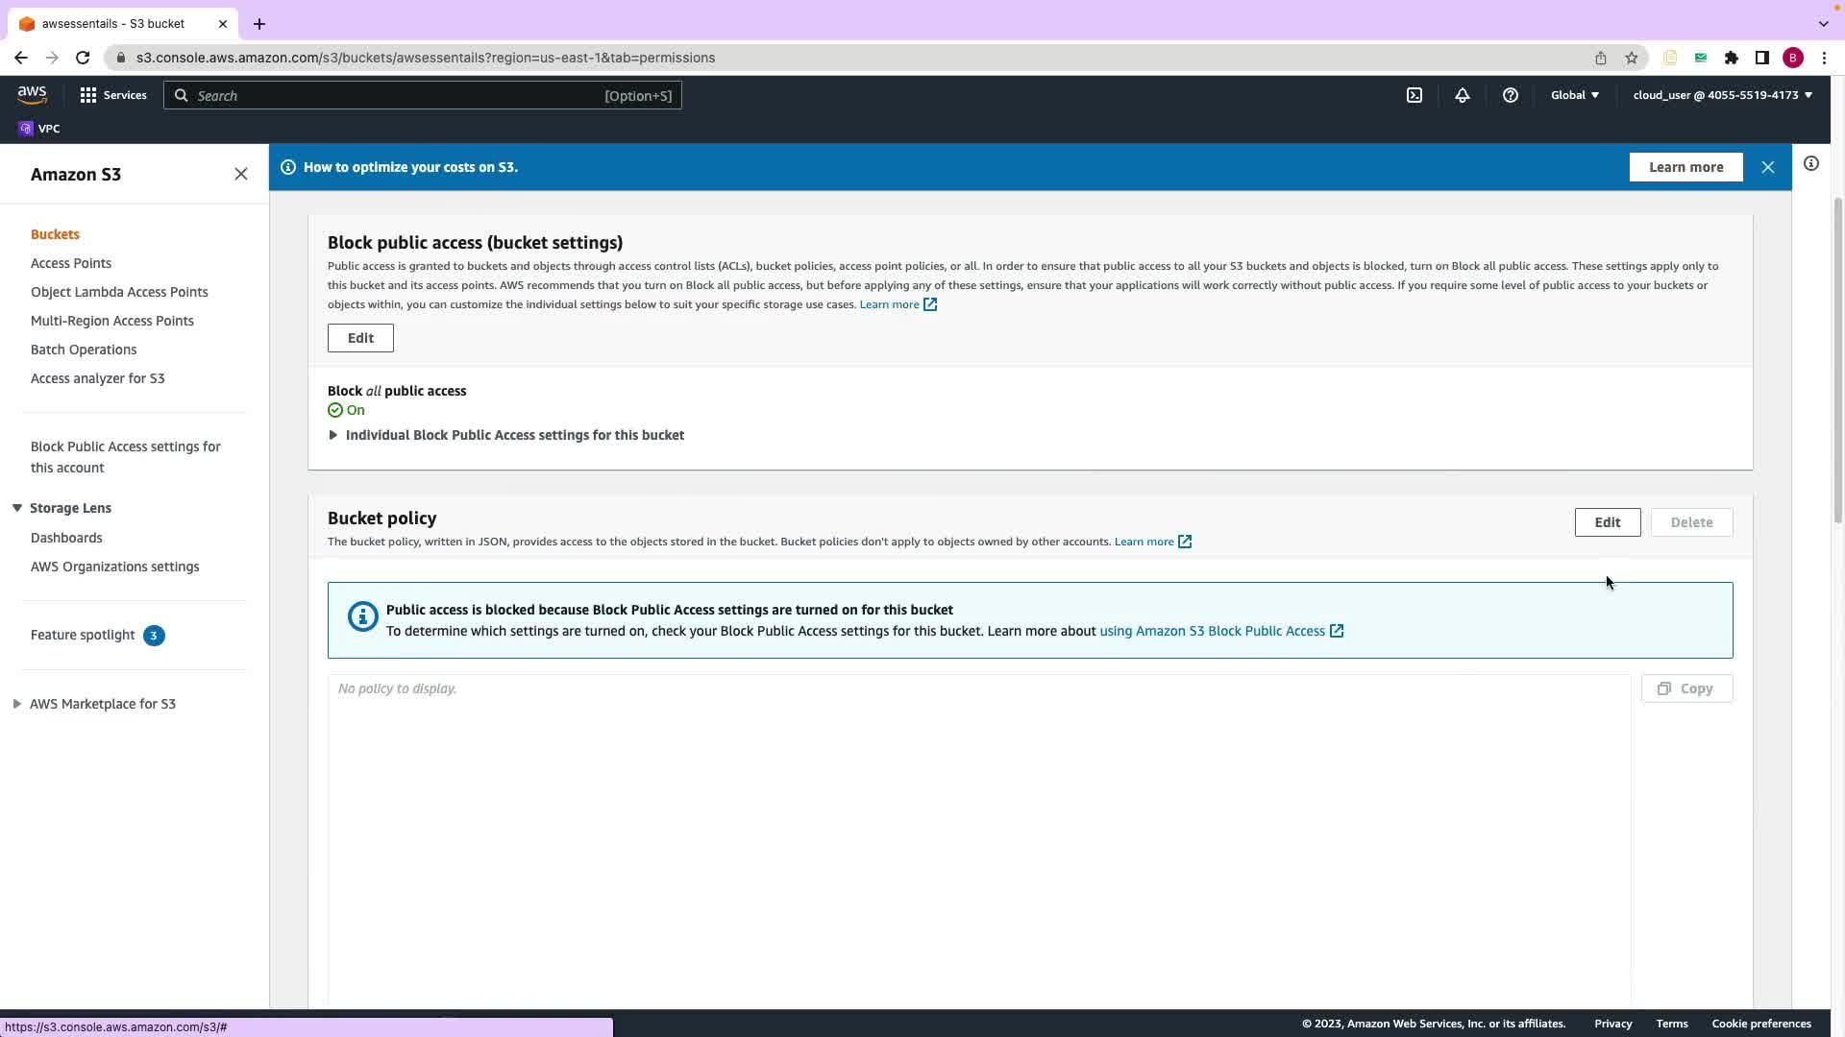
Task: Collapse the Storage Lens section
Action: click(17, 508)
